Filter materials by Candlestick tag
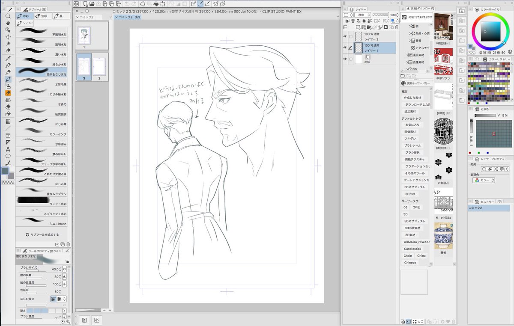The image size is (514, 326). click(412, 249)
